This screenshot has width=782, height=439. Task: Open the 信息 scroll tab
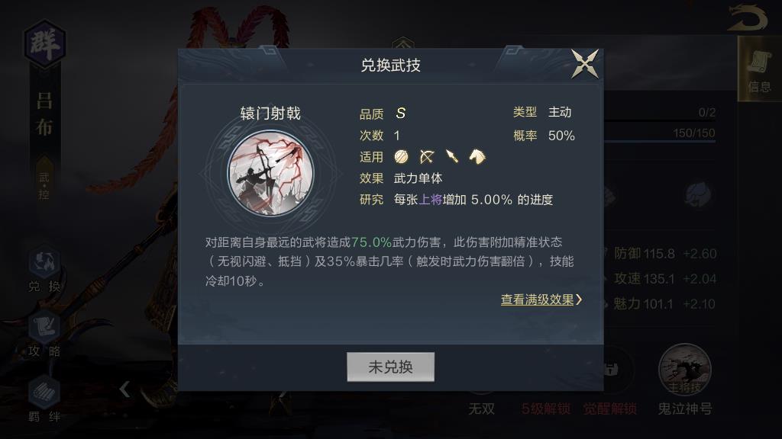tap(760, 69)
